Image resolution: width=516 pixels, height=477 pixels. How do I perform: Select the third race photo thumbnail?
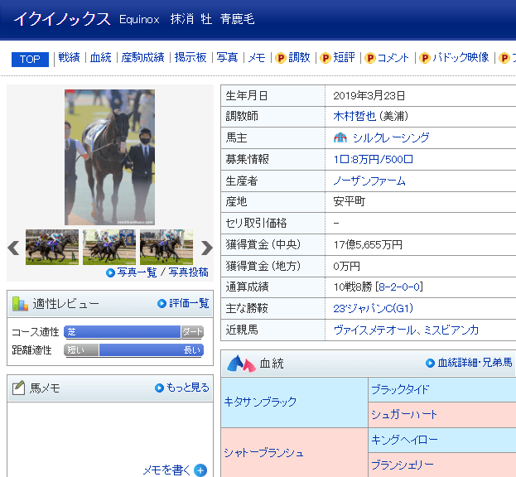pyautogui.click(x=166, y=247)
